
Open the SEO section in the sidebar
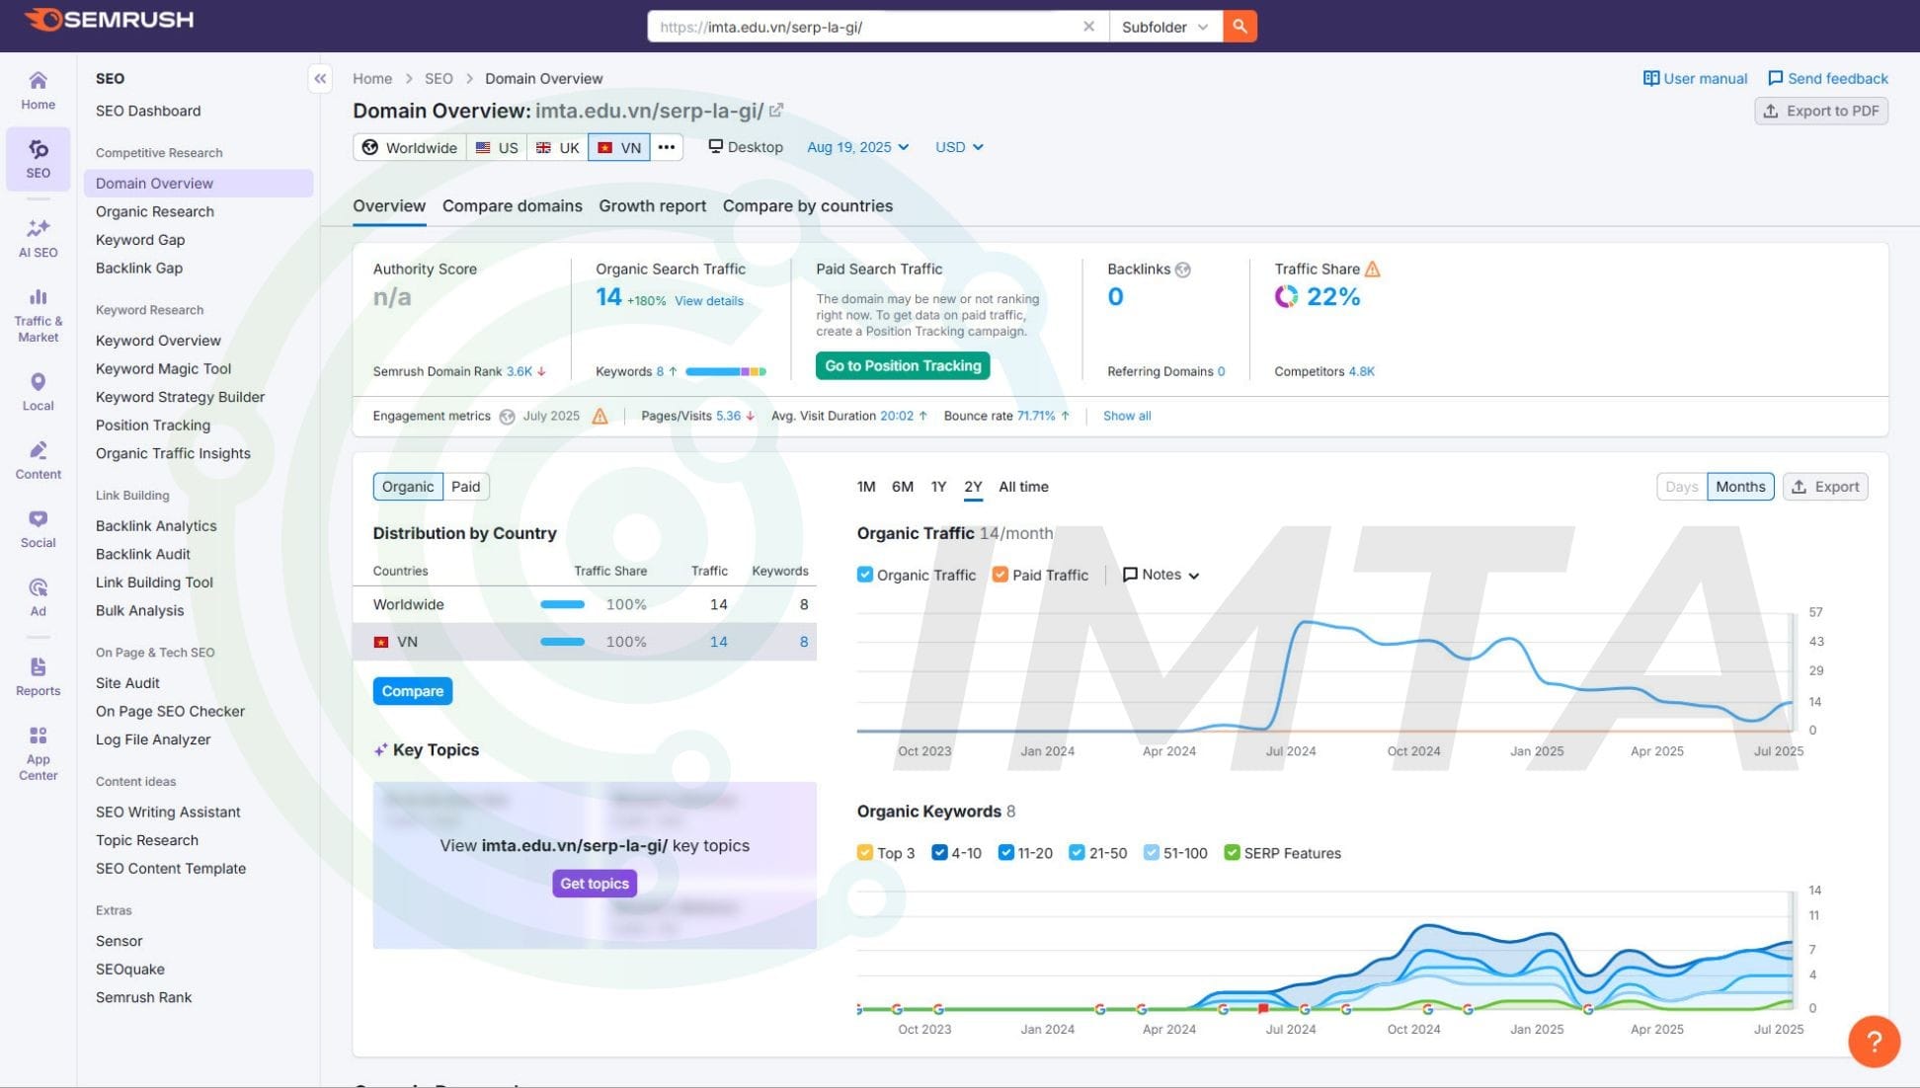[38, 159]
